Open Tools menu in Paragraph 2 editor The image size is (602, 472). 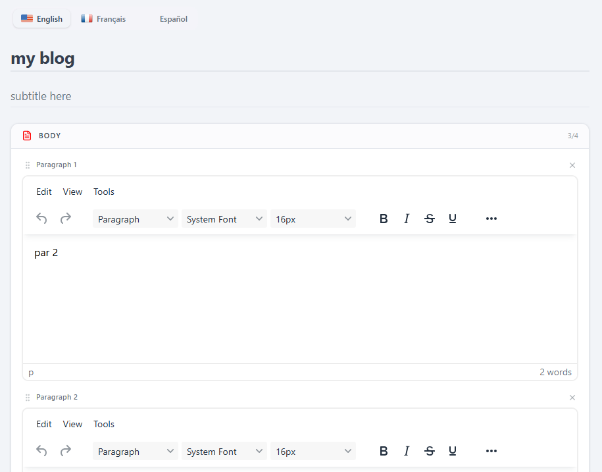click(104, 424)
